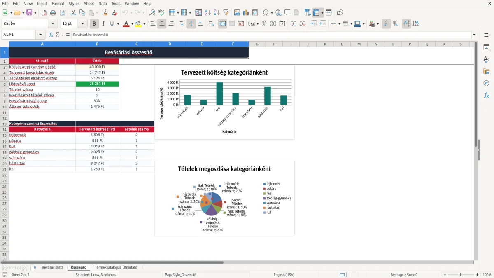Apply the yellow background color swatch

[x=138, y=24]
